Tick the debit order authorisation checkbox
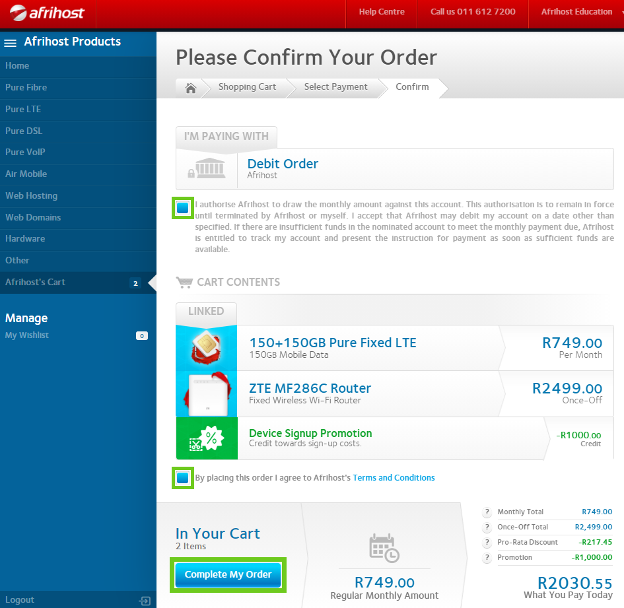The width and height of the screenshot is (624, 608). (183, 209)
